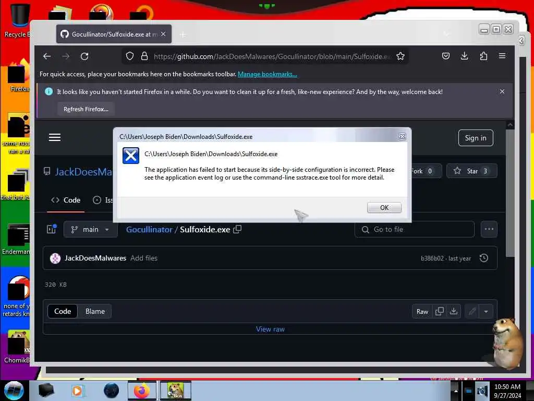Show hidden system tray icons arrow
The image size is (534, 401).
(x=456, y=391)
